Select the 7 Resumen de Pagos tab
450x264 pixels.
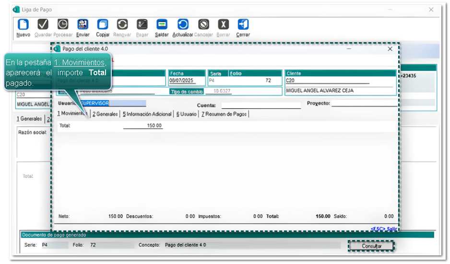[x=224, y=114]
